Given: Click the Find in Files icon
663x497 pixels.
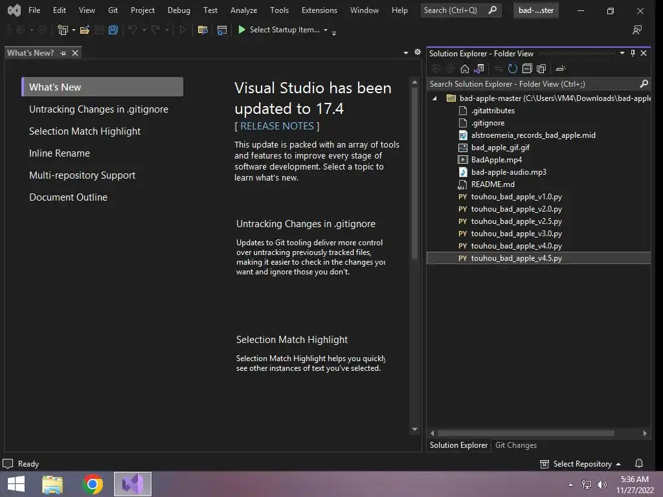Looking at the screenshot, I should coord(203,30).
